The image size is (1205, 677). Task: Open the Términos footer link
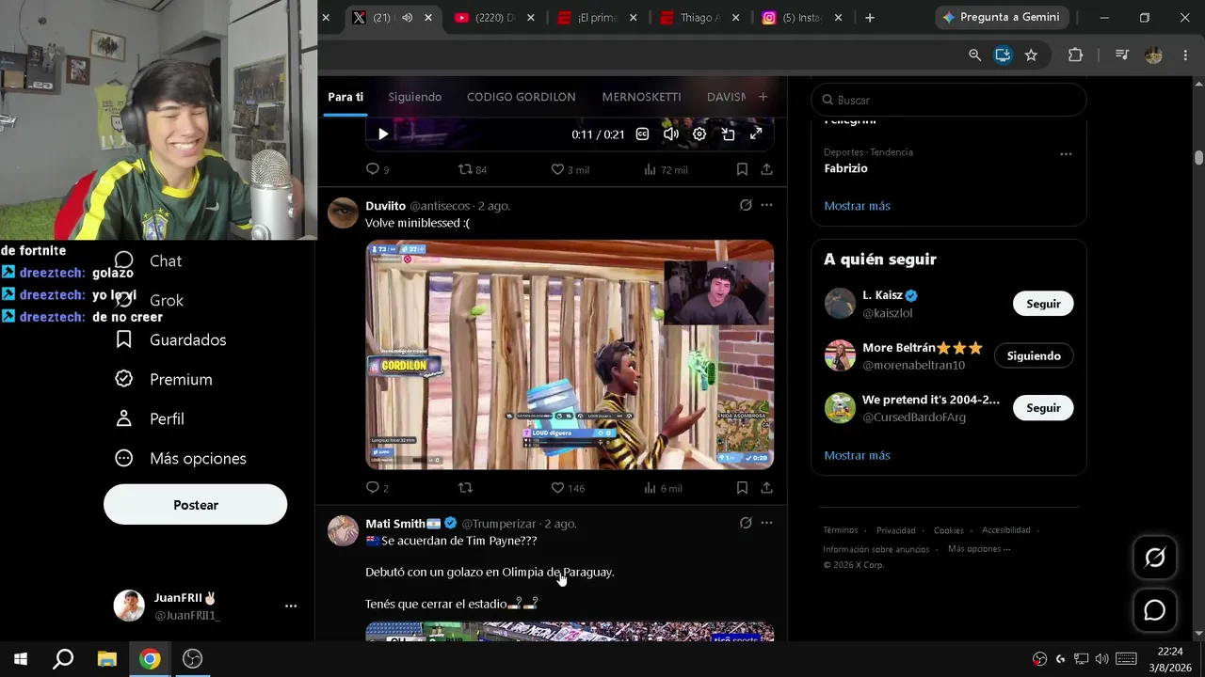841,530
